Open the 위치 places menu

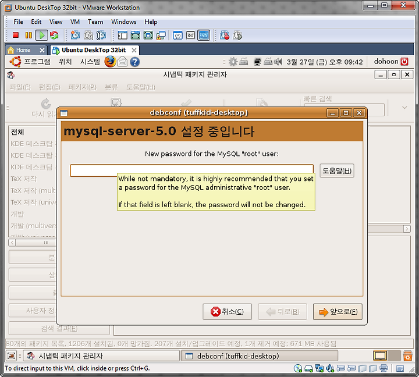[65, 62]
